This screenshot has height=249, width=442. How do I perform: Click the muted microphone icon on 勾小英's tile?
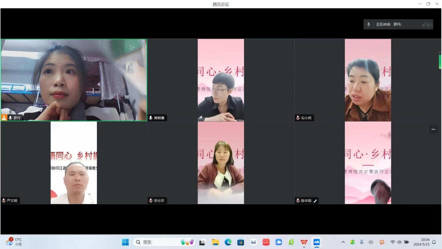(x=298, y=118)
